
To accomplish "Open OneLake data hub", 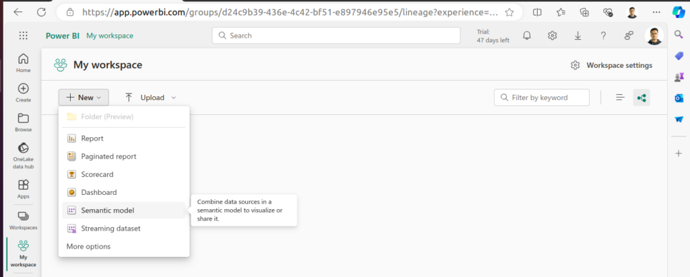I will (x=24, y=155).
